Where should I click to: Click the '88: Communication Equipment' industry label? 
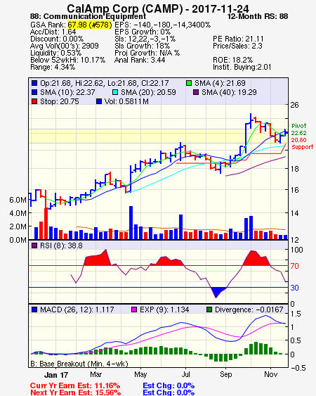pyautogui.click(x=88, y=16)
